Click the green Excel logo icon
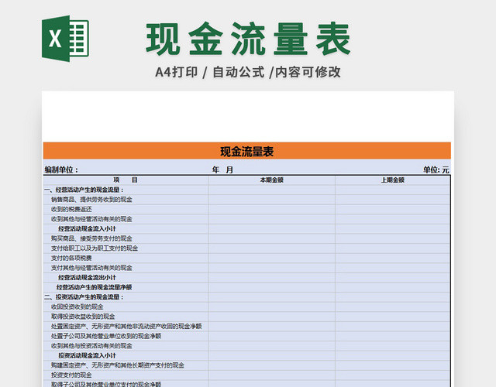The height and width of the screenshot is (387, 496). (65, 39)
